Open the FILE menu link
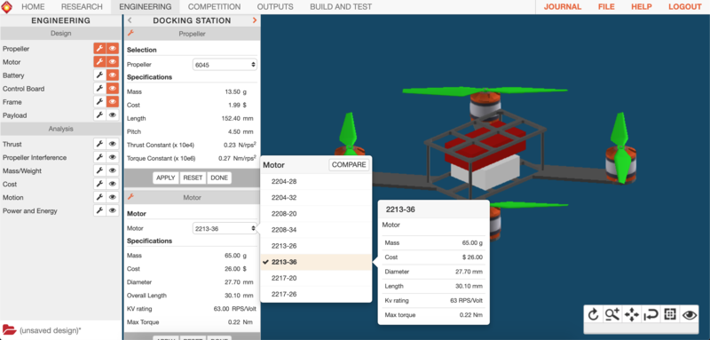 pyautogui.click(x=606, y=7)
